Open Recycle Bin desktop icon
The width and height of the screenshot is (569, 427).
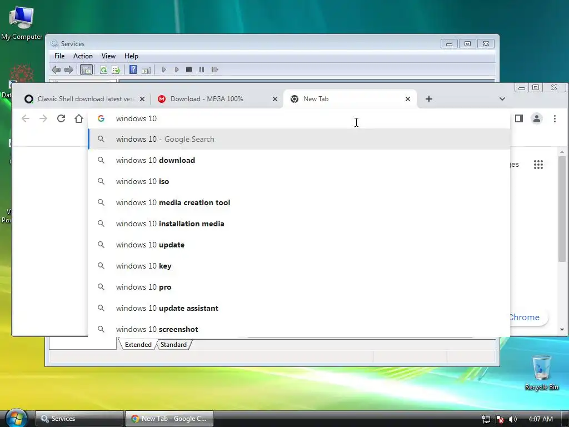pos(541,372)
